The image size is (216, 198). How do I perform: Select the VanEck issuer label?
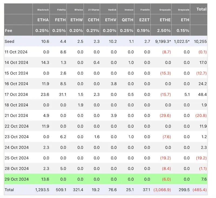112,10
